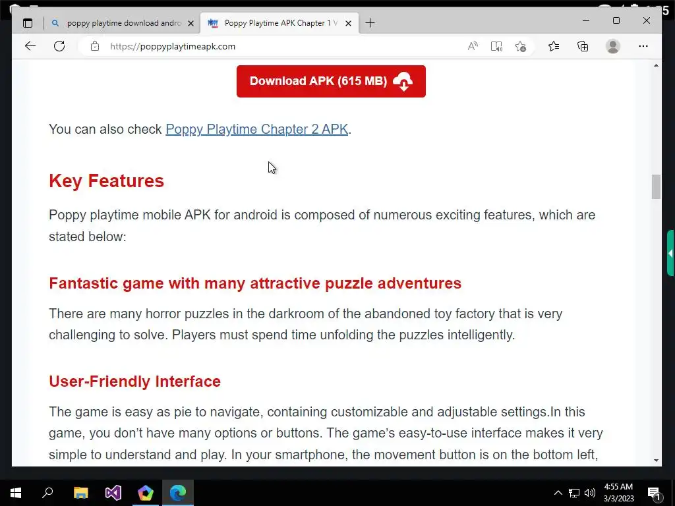The height and width of the screenshot is (506, 675).
Task: Open the colorful pentagon taskbar app
Action: pyautogui.click(x=146, y=493)
